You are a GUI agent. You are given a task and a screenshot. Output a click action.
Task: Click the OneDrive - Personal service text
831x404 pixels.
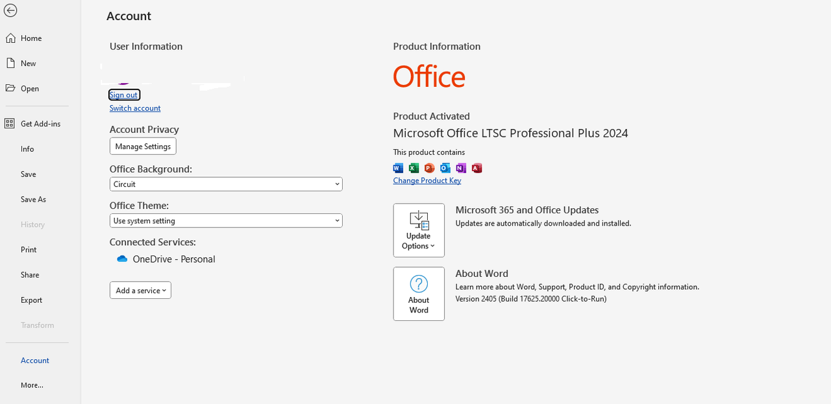174,259
